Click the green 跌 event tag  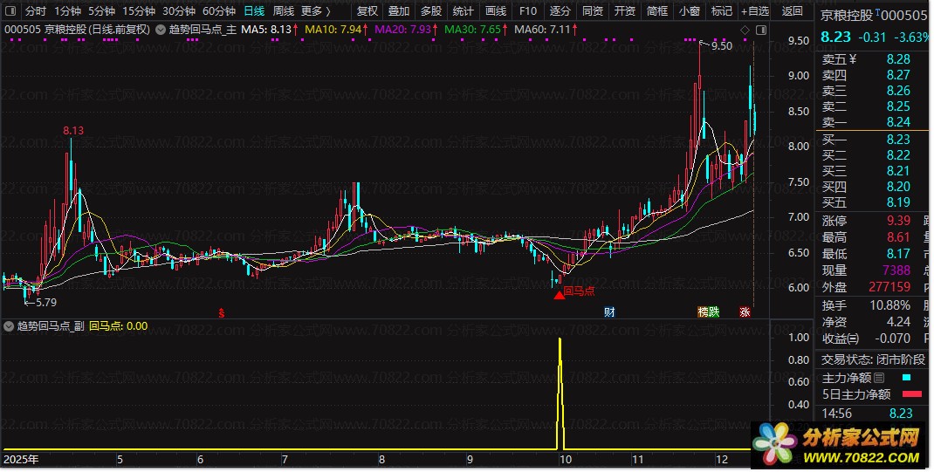[x=714, y=311]
